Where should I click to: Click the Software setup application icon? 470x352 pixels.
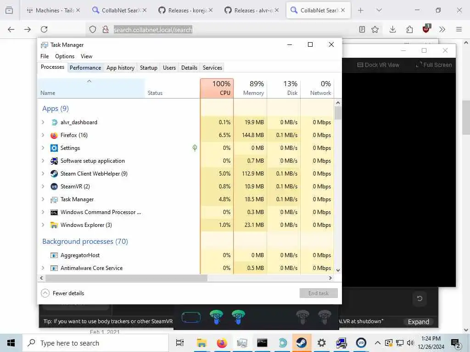tap(54, 161)
